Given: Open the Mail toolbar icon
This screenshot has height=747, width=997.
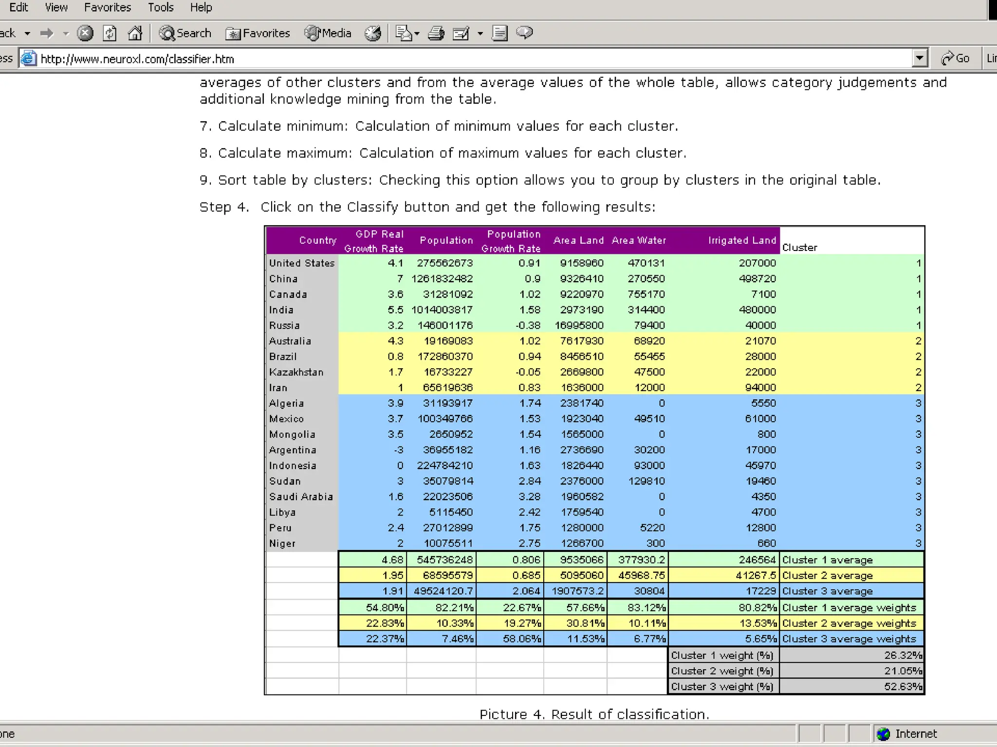Looking at the screenshot, I should point(404,33).
